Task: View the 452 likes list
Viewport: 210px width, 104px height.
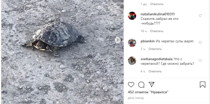Action: click(148, 92)
